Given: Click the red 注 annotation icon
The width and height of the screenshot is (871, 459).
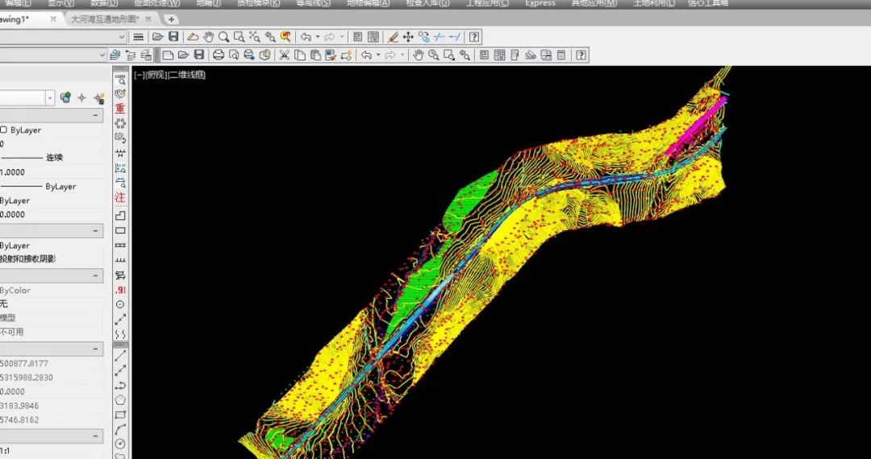Looking at the screenshot, I should click(x=120, y=197).
